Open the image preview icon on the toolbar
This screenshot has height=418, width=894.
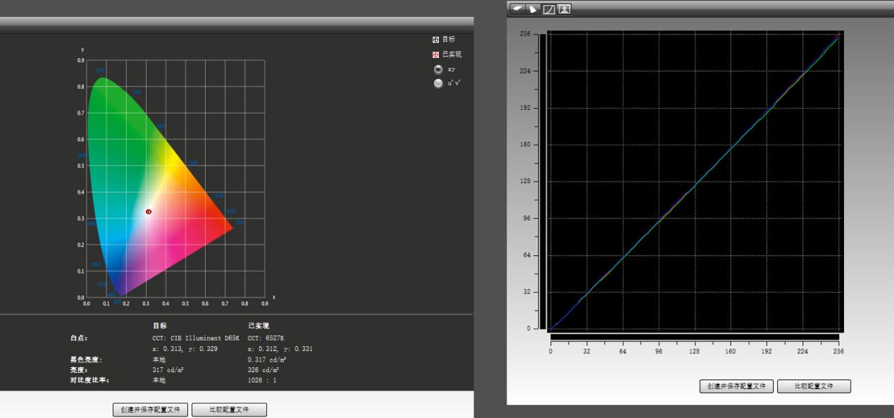click(x=564, y=9)
